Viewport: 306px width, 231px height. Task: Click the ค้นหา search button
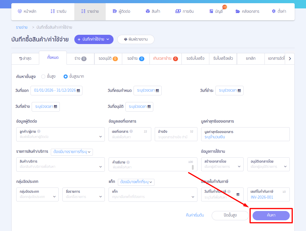coord(271,215)
